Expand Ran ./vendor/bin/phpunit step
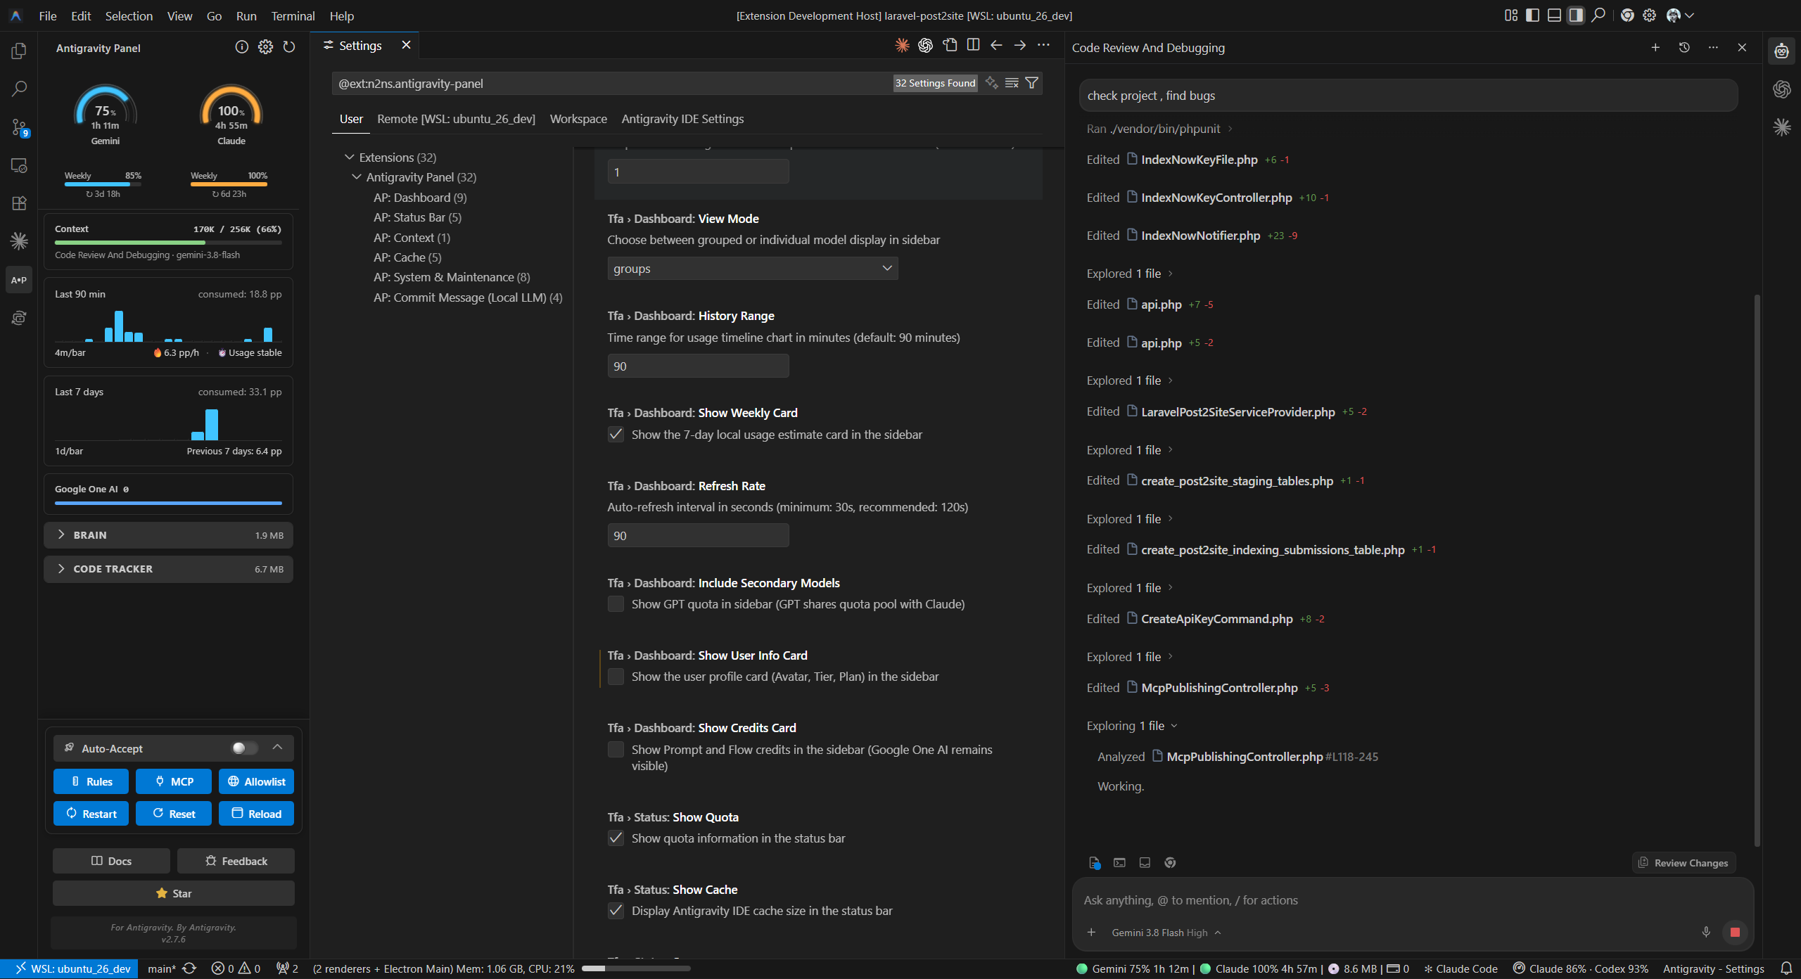Screen dimensions: 1801x979 pos(1159,129)
